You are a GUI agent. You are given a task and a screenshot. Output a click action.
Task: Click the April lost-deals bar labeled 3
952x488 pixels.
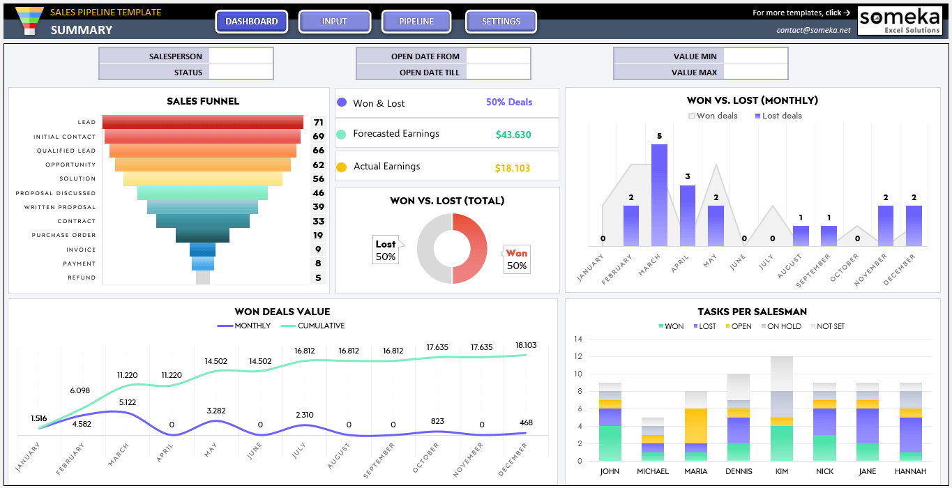688,215
